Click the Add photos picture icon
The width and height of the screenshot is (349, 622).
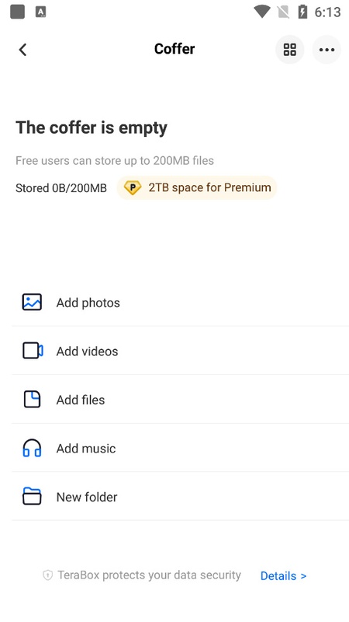tap(32, 302)
